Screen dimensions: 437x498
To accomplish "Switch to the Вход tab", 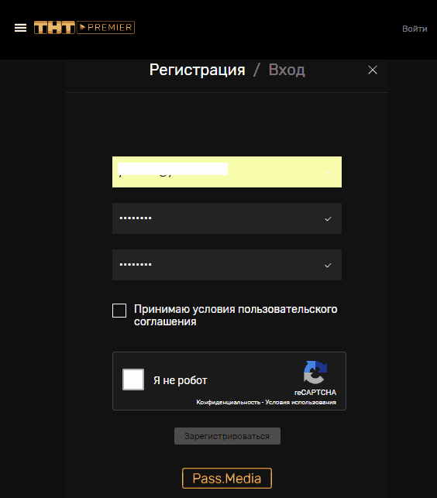I will click(x=287, y=70).
